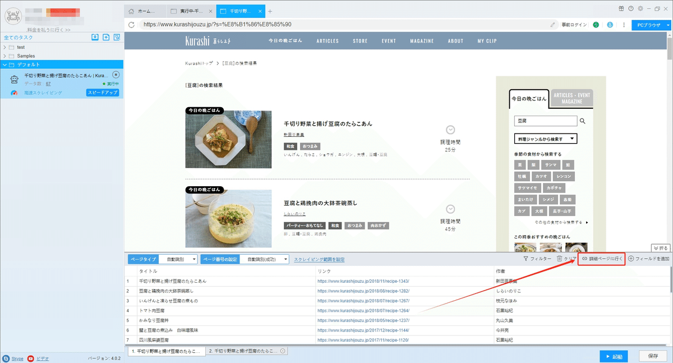Reload the page with the refresh icon
The height and width of the screenshot is (363, 673).
tap(132, 25)
